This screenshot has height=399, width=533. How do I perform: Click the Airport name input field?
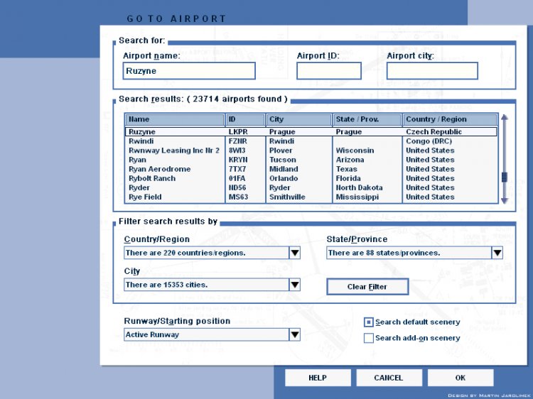(x=188, y=71)
